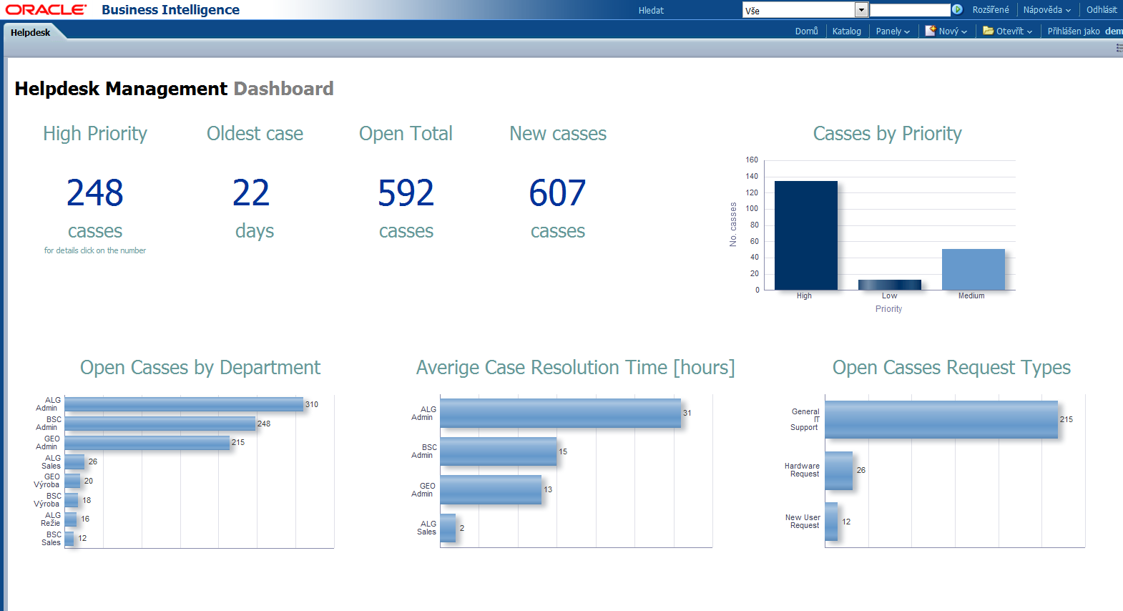The image size is (1123, 611).
Task: Click the Rozšířené search link
Action: pyautogui.click(x=991, y=10)
